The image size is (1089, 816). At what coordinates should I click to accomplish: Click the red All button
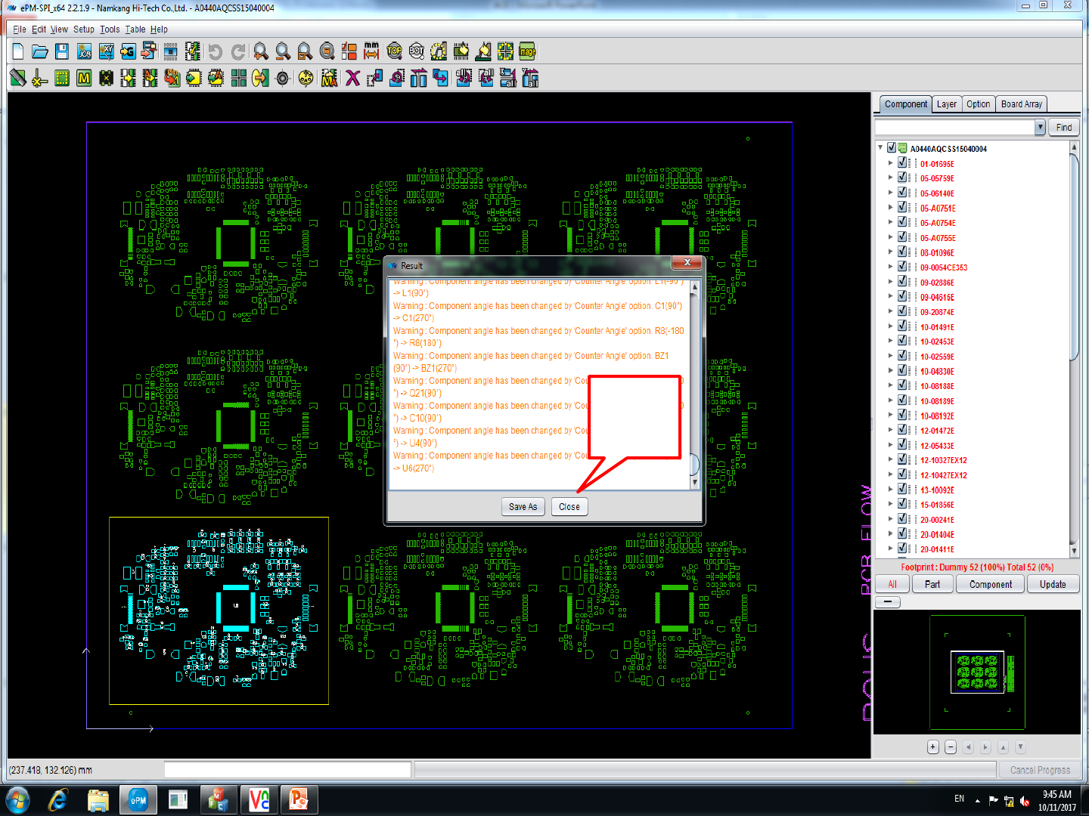coord(892,584)
